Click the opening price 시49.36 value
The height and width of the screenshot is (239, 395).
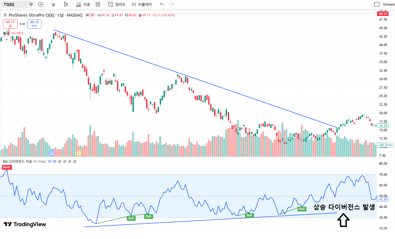click(103, 15)
